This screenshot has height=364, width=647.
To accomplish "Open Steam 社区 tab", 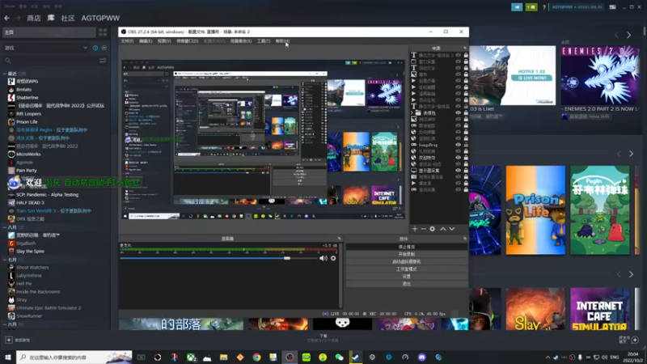I will 68,18.
